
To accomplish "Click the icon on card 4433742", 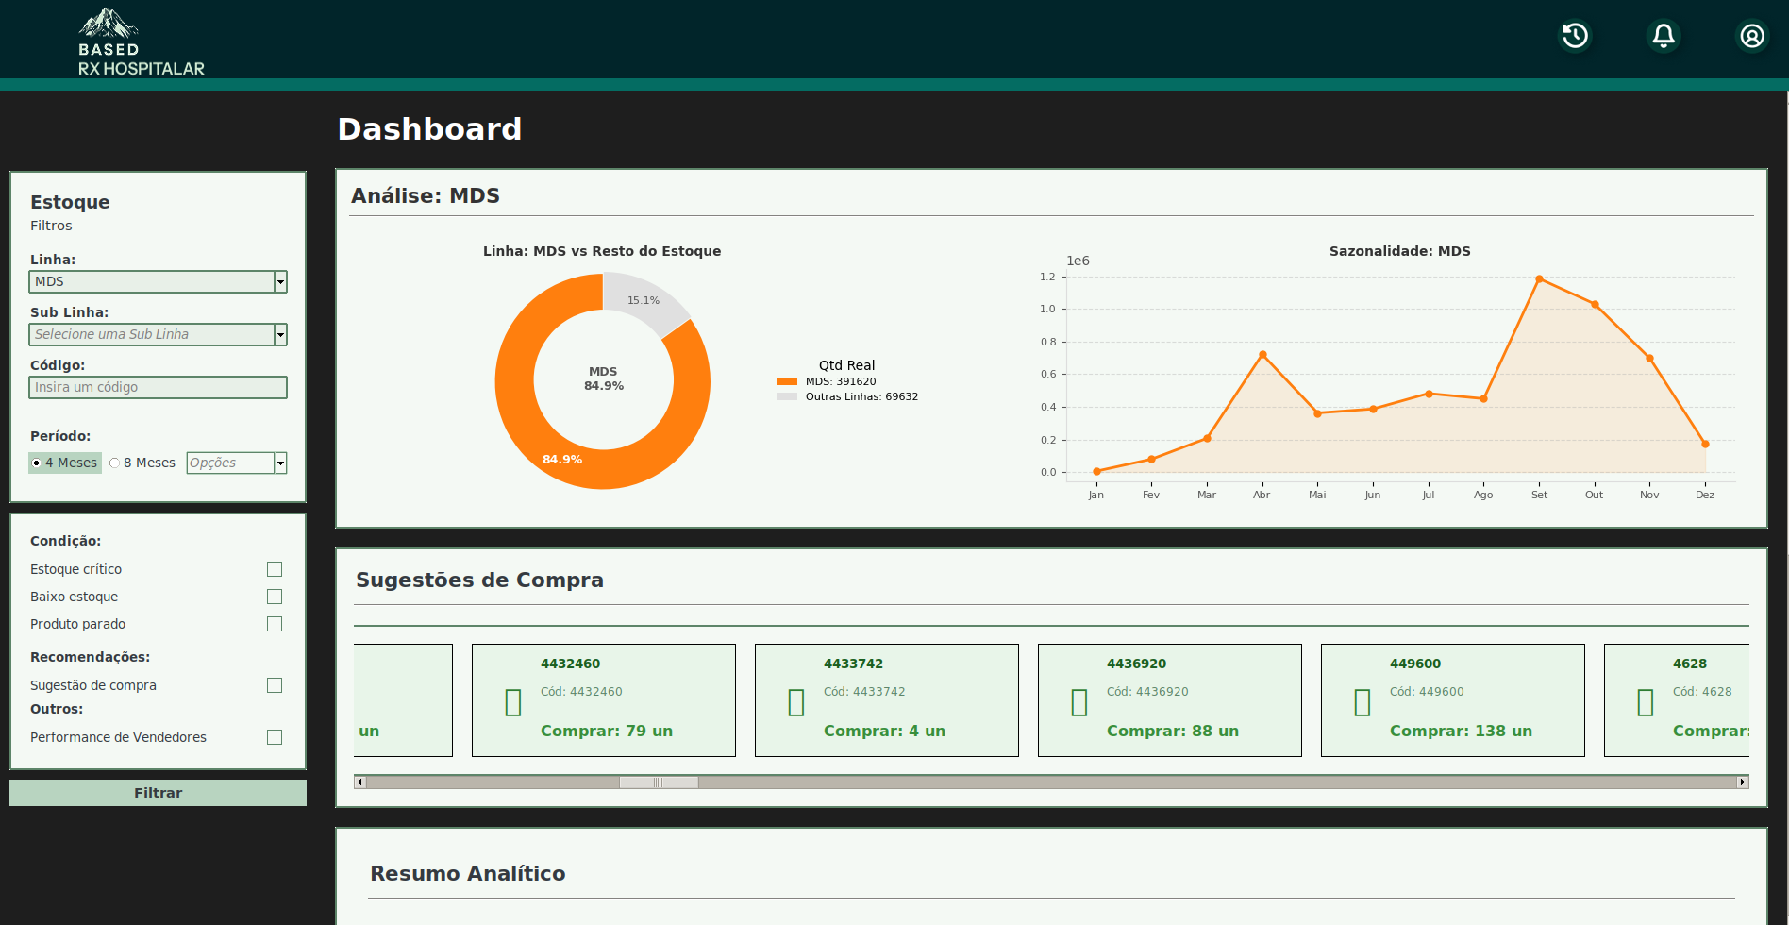I will pyautogui.click(x=796, y=702).
